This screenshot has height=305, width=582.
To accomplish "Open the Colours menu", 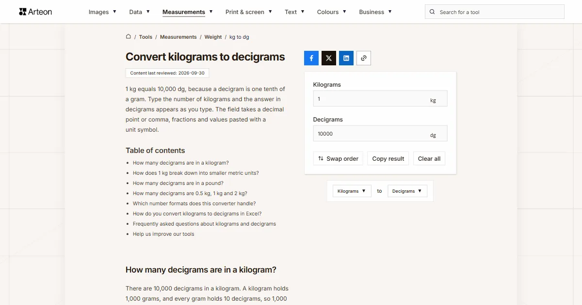I will (x=332, y=12).
